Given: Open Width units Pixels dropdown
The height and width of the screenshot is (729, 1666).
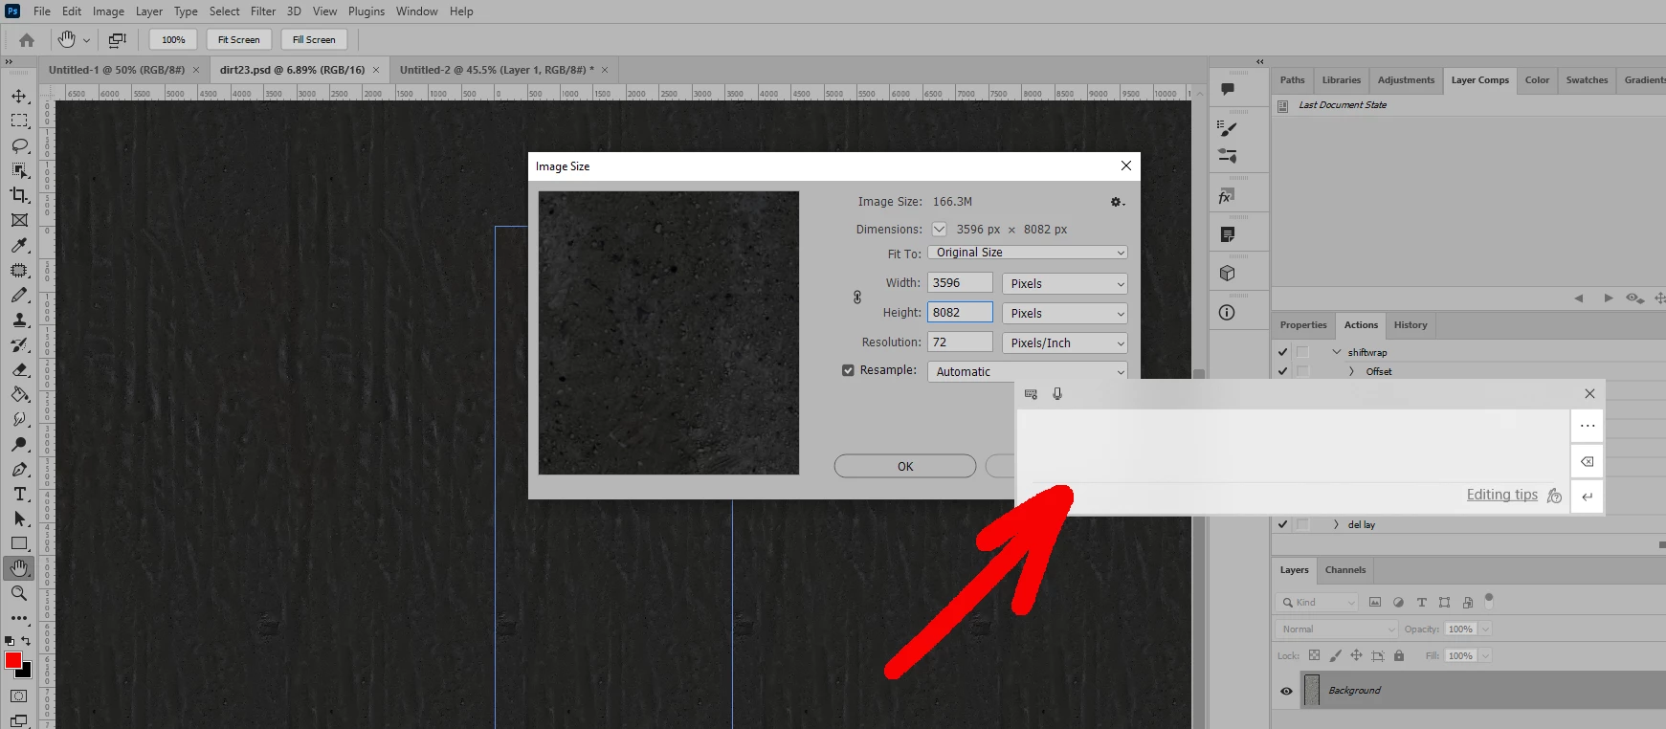Looking at the screenshot, I should pos(1065,284).
